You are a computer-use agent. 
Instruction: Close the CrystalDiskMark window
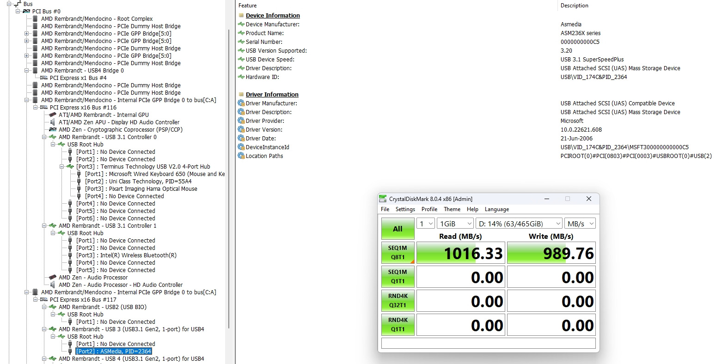[x=588, y=199]
